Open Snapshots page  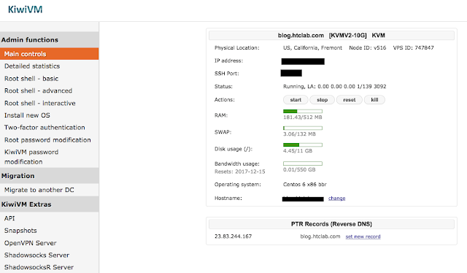tap(20, 231)
